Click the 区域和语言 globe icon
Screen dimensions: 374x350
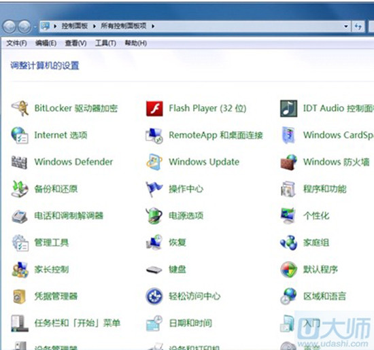coord(288,296)
